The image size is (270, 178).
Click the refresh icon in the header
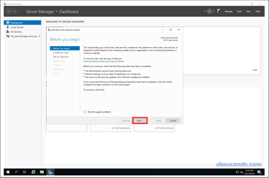(x=209, y=11)
